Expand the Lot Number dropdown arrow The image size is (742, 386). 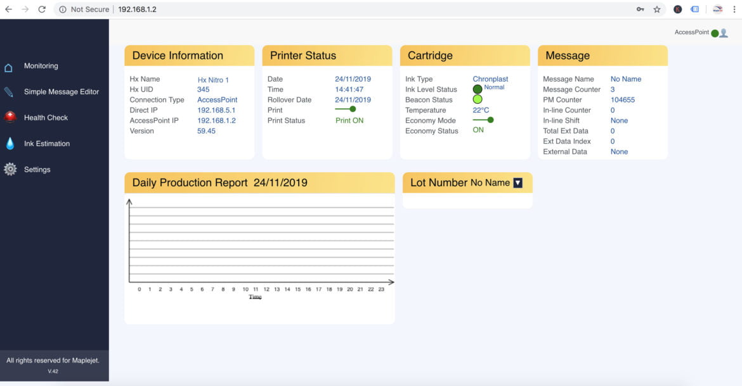tap(517, 183)
